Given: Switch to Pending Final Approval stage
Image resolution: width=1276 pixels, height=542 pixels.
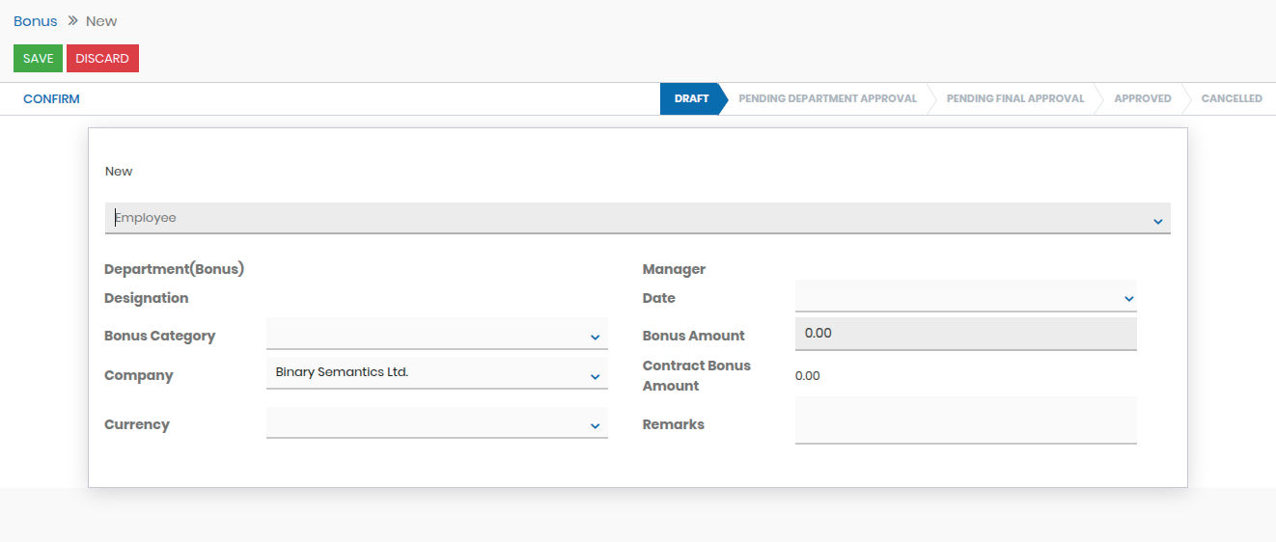Looking at the screenshot, I should pos(1014,98).
